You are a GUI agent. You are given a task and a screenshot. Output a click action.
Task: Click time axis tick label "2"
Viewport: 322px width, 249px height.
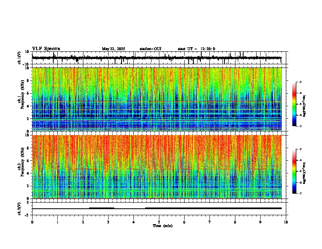point(83,222)
